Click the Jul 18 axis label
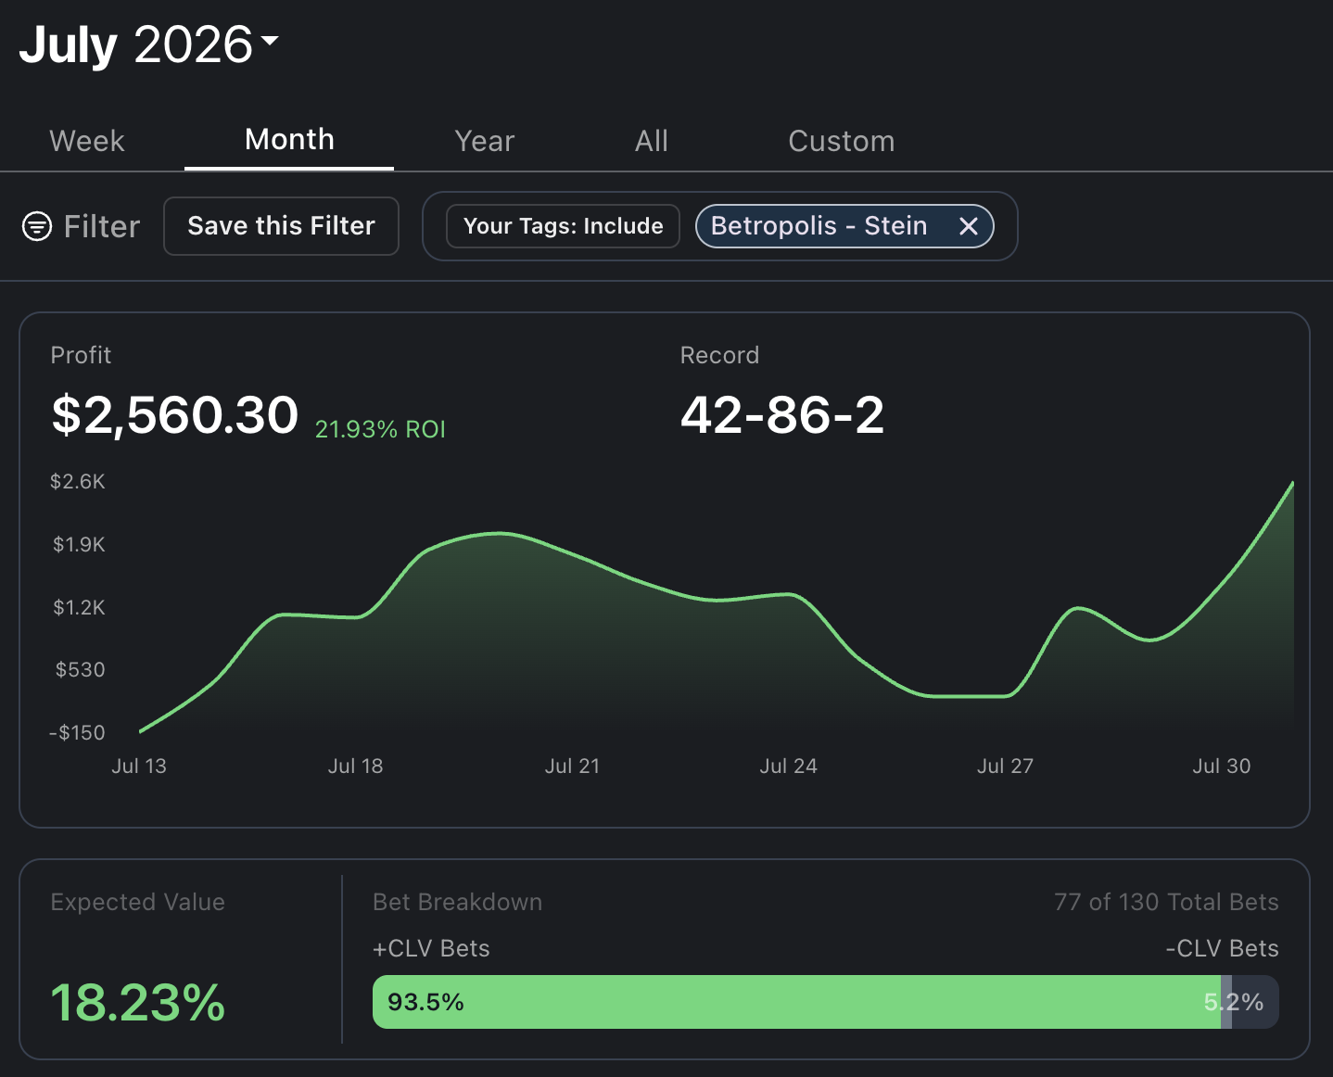 pyautogui.click(x=356, y=766)
